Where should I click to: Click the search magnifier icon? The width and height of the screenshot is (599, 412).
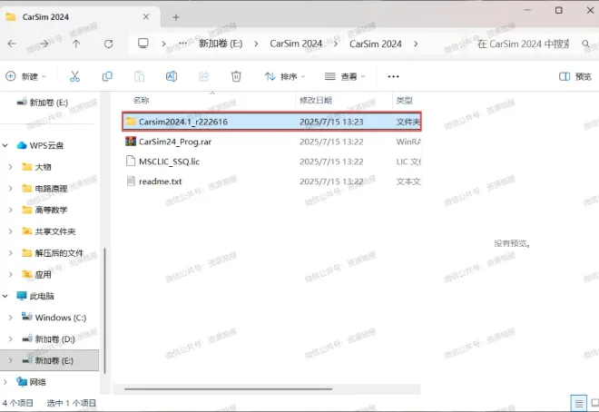point(585,44)
